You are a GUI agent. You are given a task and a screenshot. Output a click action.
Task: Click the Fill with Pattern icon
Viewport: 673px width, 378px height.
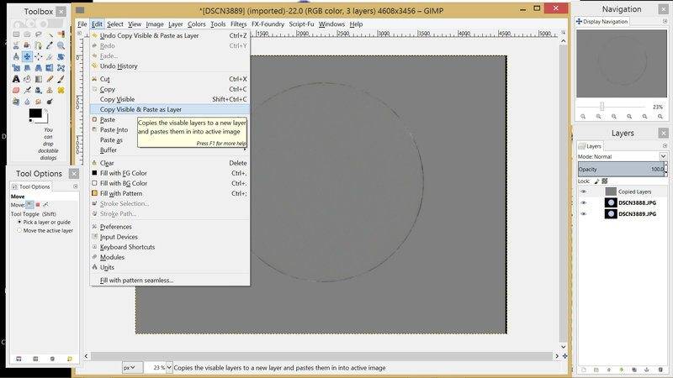coord(93,193)
